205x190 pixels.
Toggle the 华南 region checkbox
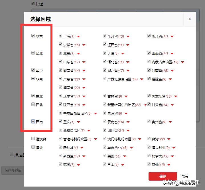coord(33,78)
